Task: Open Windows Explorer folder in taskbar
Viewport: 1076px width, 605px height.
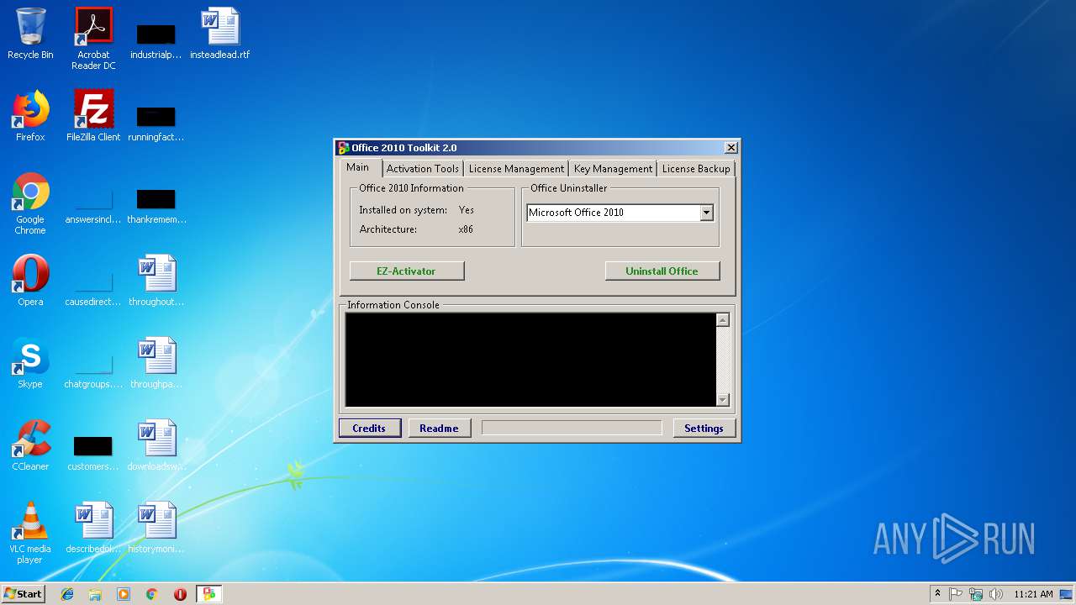Action: tap(95, 594)
